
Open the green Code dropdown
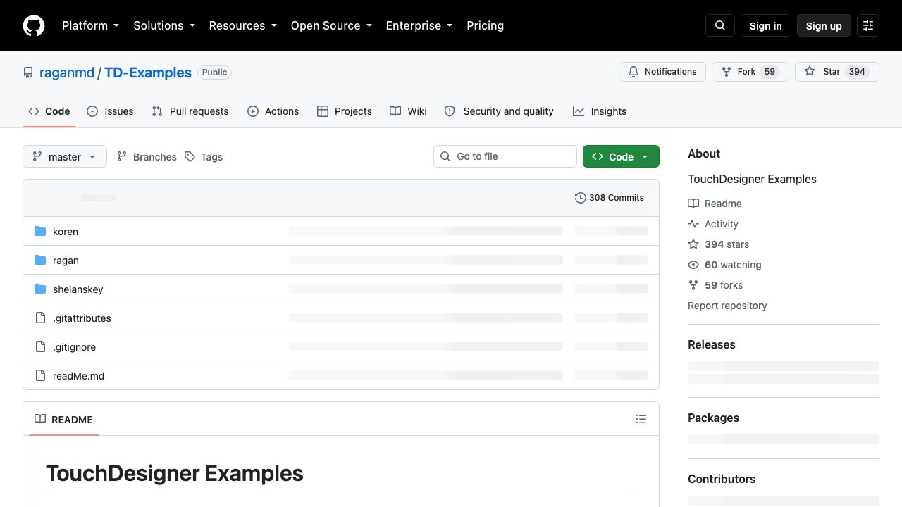click(621, 156)
